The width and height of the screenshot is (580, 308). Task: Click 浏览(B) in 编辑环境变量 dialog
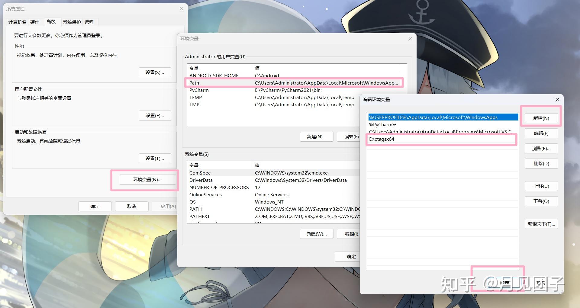(x=541, y=148)
